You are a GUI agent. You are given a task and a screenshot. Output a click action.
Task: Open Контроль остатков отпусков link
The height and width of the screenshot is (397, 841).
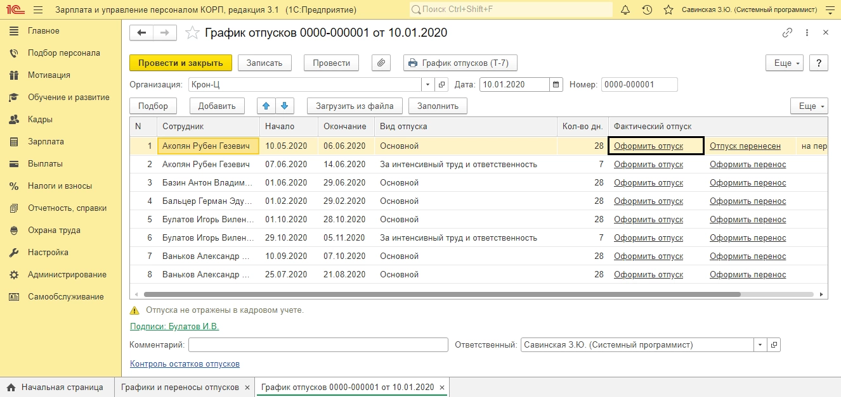click(185, 364)
